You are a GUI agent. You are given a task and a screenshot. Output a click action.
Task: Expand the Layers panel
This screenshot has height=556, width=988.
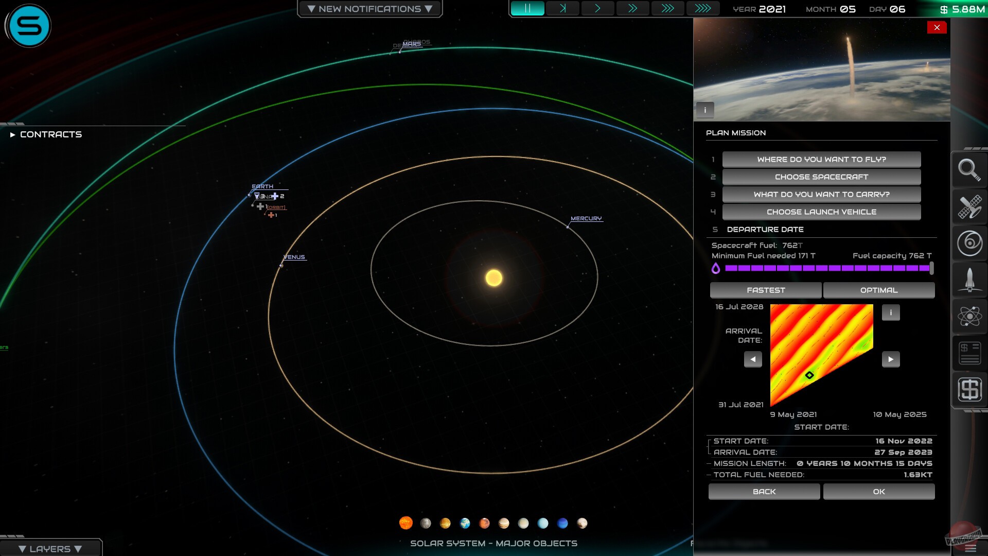pyautogui.click(x=50, y=549)
